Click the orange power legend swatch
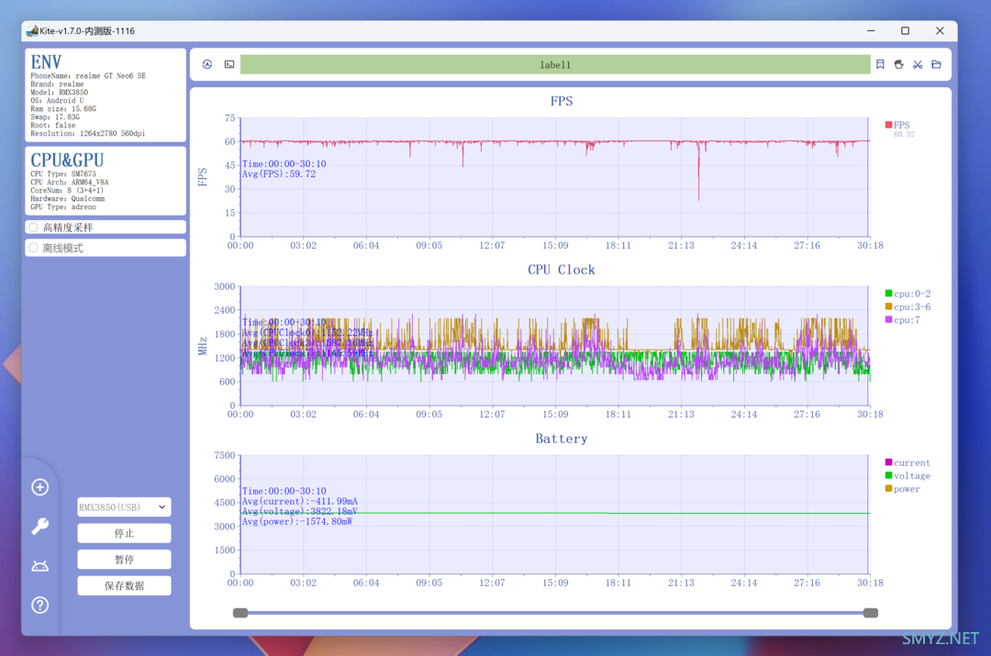The width and height of the screenshot is (991, 656). (x=888, y=488)
